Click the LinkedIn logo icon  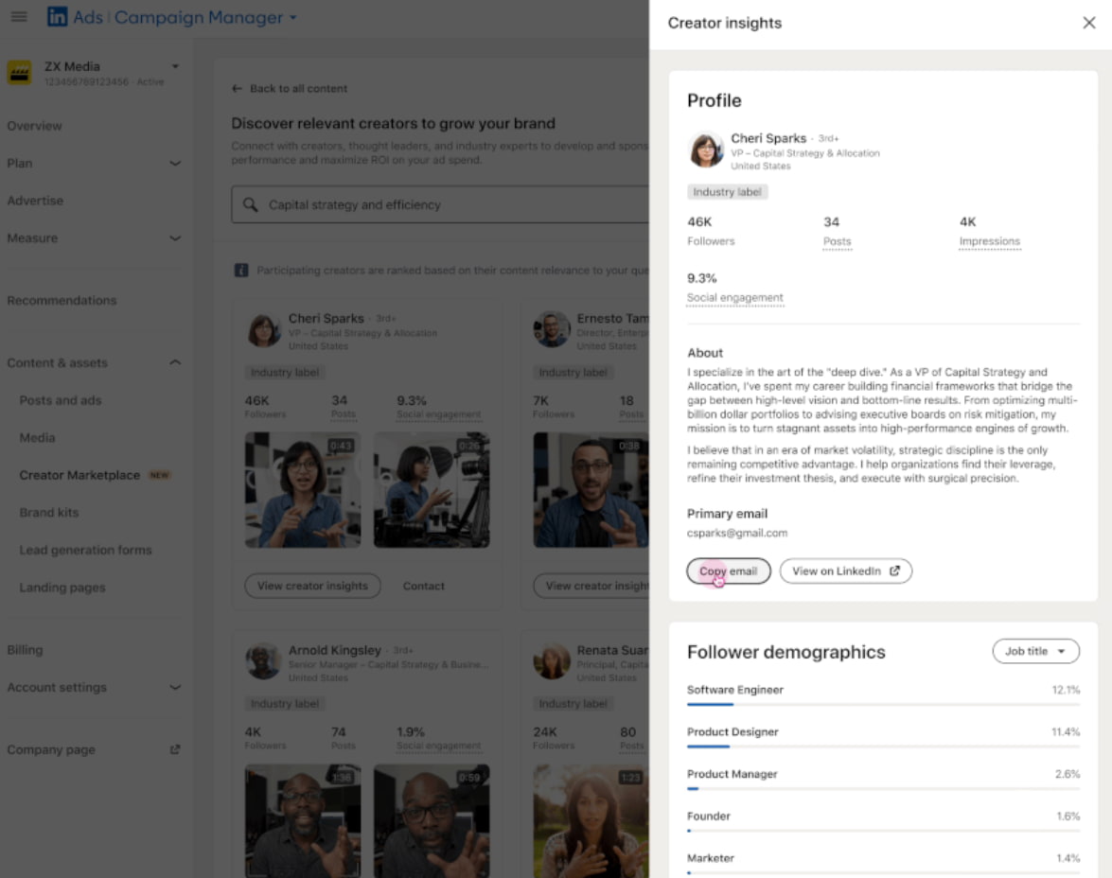point(57,17)
